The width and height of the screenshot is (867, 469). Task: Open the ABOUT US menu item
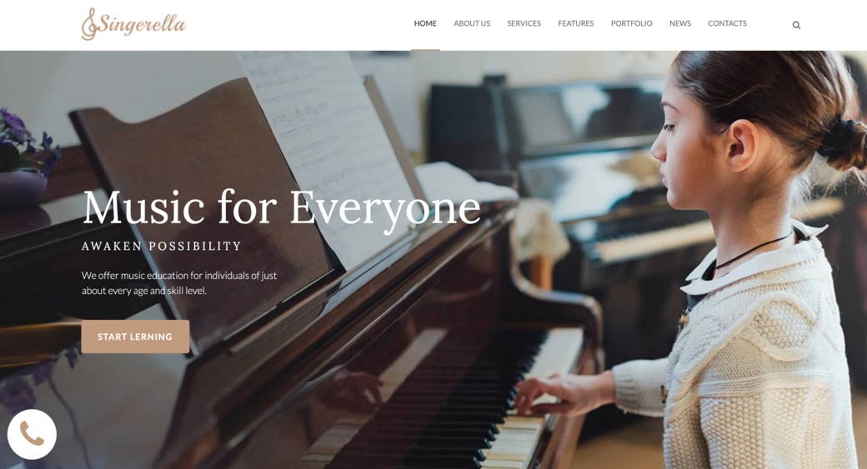pyautogui.click(x=472, y=23)
